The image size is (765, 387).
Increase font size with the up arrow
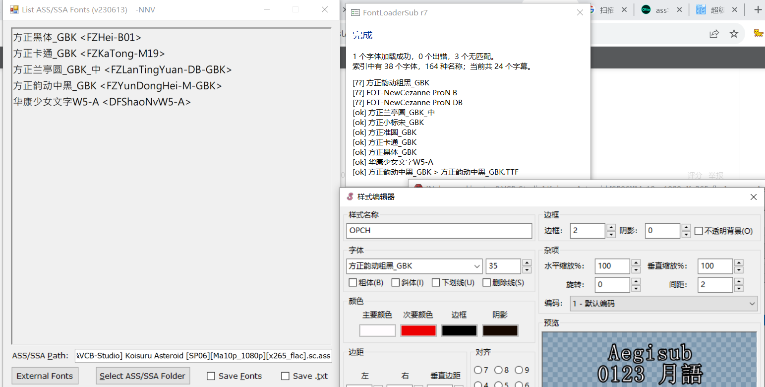click(527, 262)
